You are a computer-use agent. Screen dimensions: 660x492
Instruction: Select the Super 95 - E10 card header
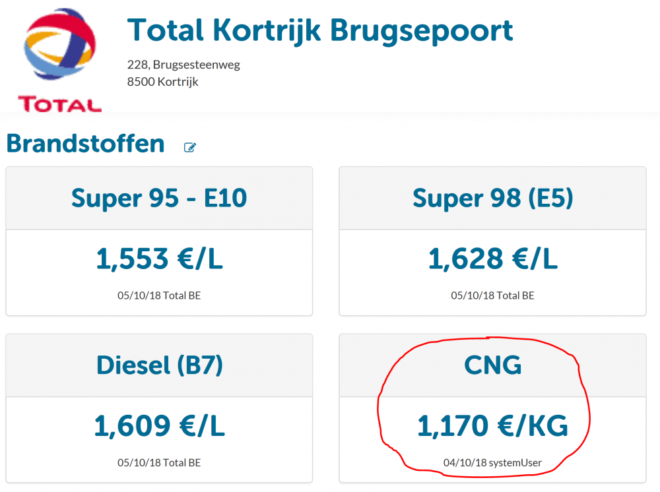159,198
